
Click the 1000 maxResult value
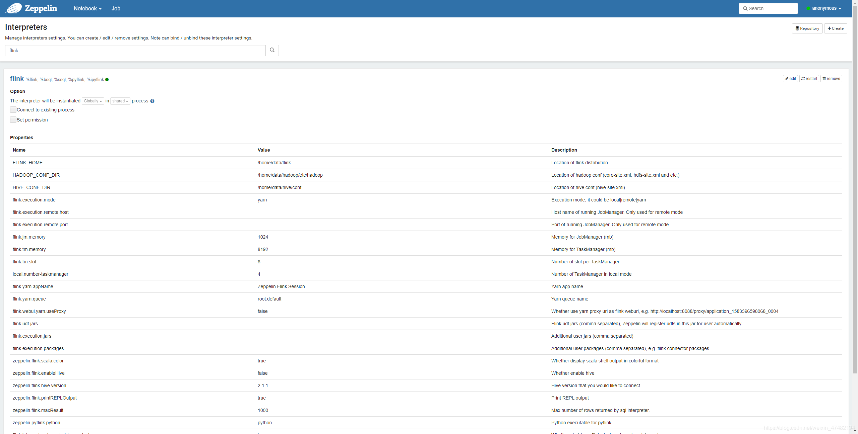(263, 410)
